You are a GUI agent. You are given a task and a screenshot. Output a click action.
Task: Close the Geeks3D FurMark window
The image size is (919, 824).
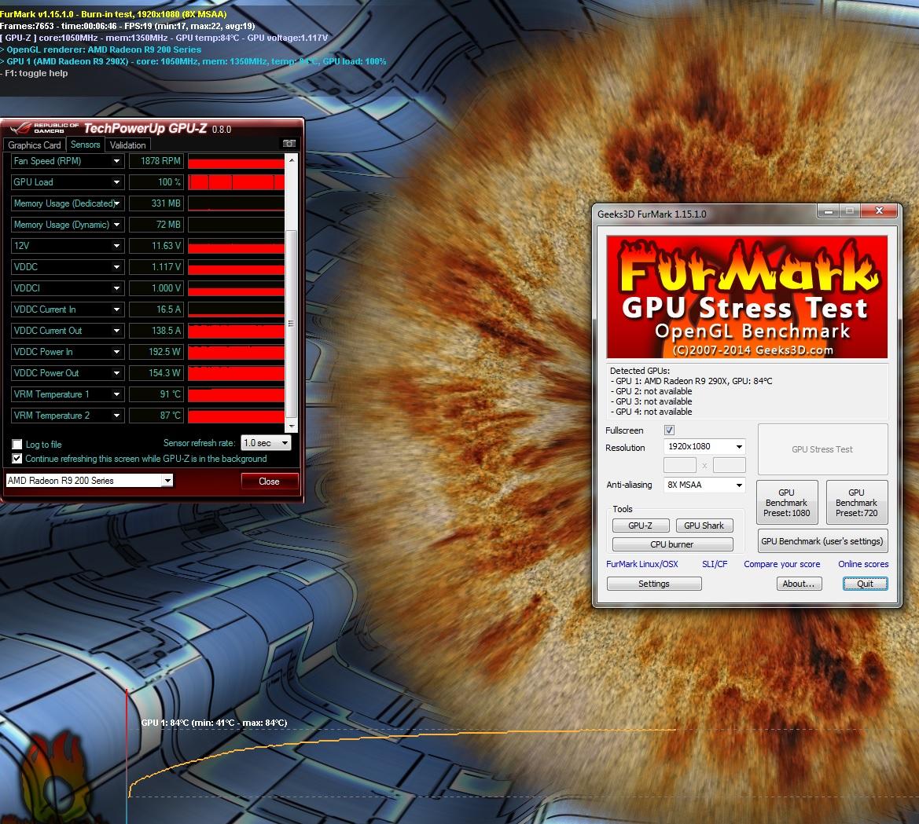pos(879,211)
